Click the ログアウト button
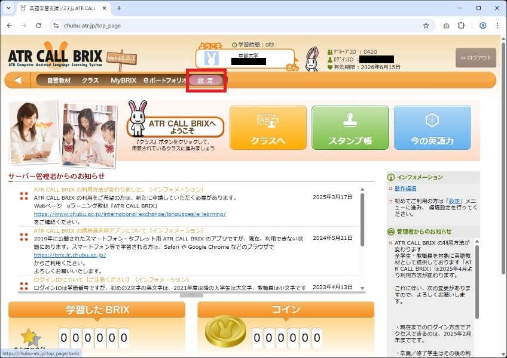507x358 pixels. point(475,58)
